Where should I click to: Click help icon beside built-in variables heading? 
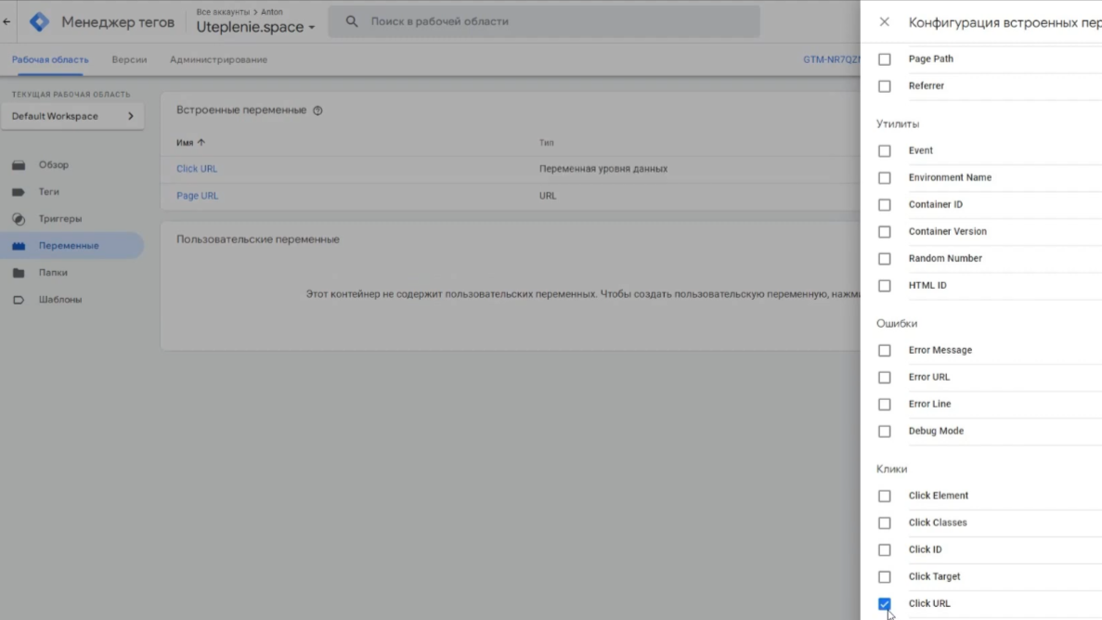[x=318, y=110]
